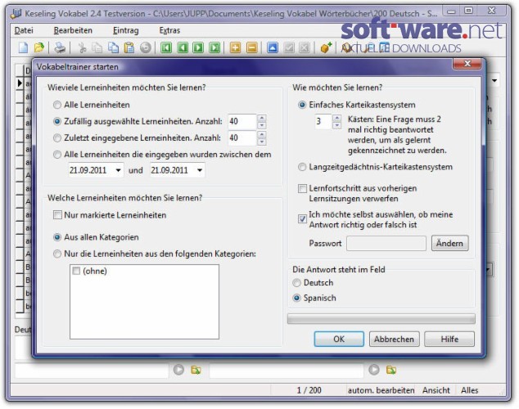Click the Hilfe button
This screenshot has width=519, height=409.
(449, 339)
